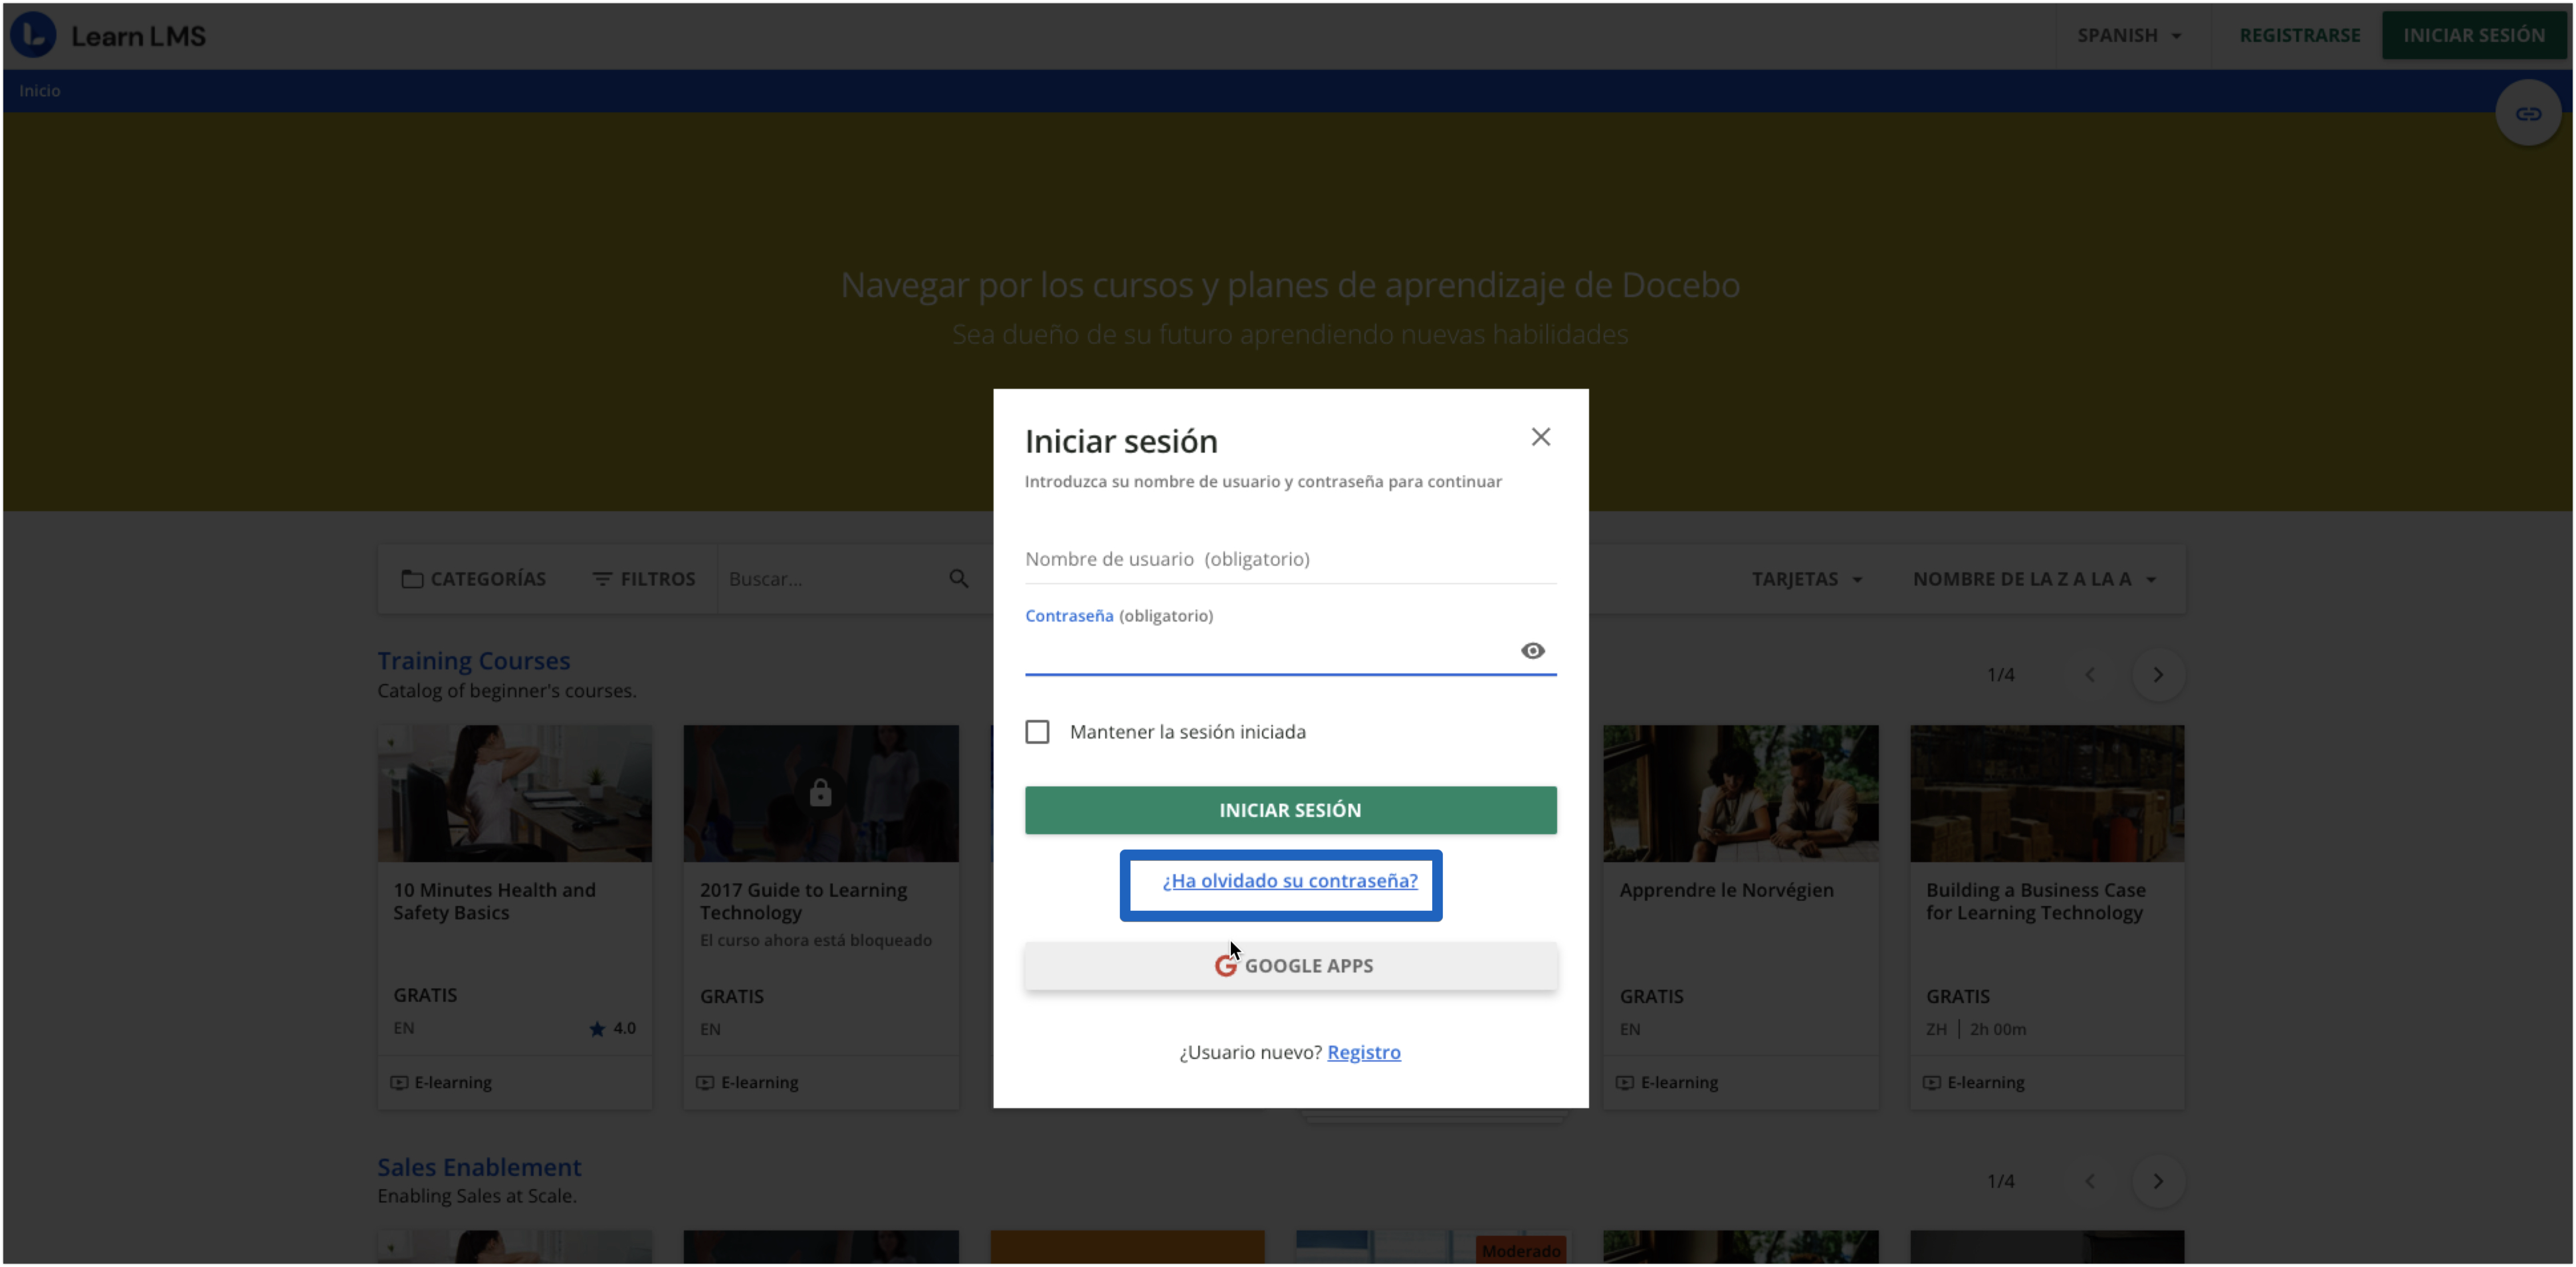Screen dimensions: 2576x1267
Task: Click E-learning icon on Health and Safety card
Action: click(x=399, y=1083)
